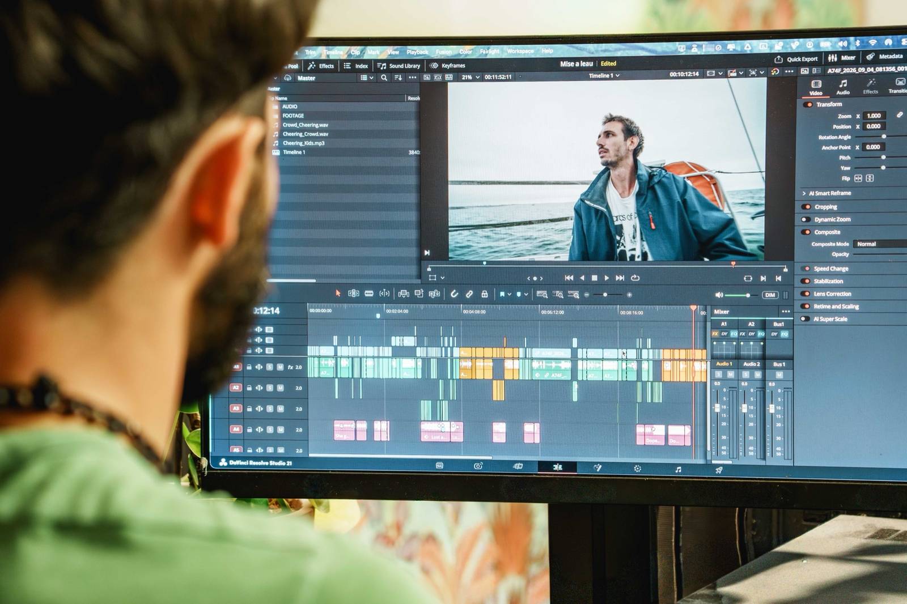The height and width of the screenshot is (604, 907).
Task: Open the Timeline 1 name dropdown
Action: 604,75
